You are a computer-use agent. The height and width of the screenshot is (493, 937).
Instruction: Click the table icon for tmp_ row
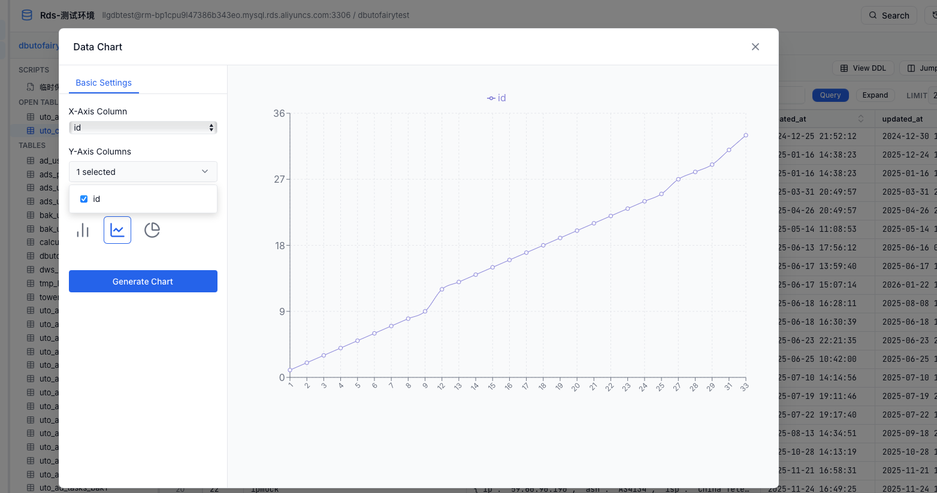tap(31, 283)
